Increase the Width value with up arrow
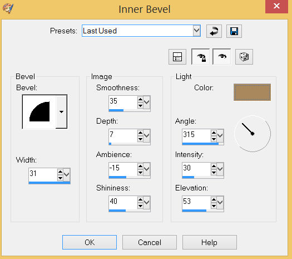 [60, 172]
